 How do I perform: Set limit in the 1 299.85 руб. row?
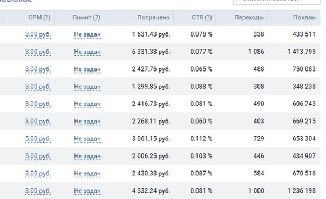[x=87, y=87]
